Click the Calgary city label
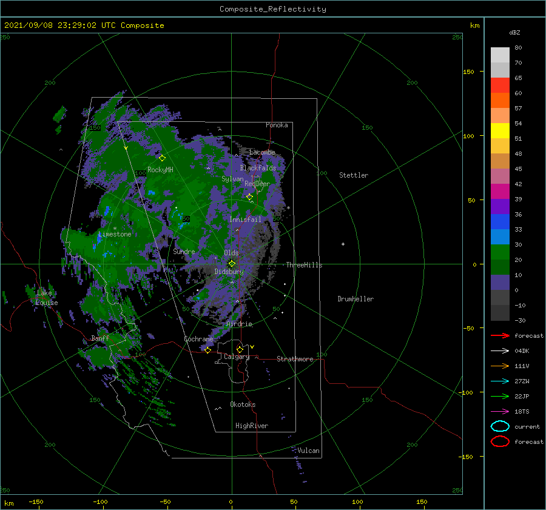 click(237, 357)
